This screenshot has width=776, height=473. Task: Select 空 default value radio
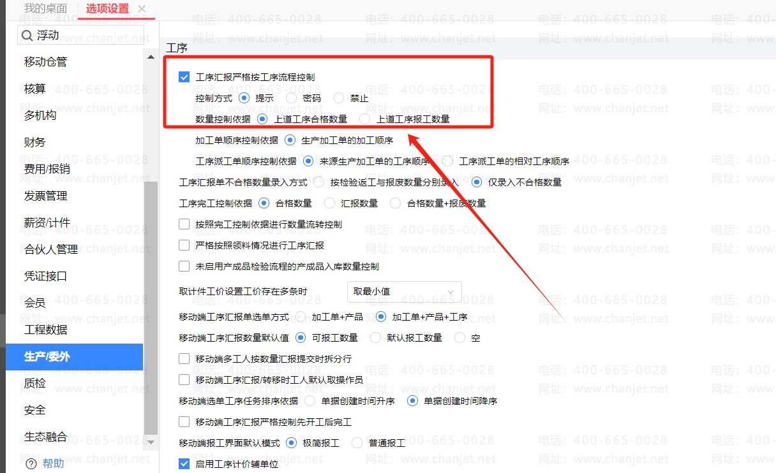[x=459, y=338]
